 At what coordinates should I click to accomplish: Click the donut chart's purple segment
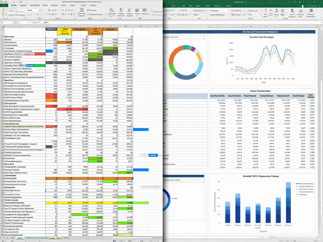pyautogui.click(x=193, y=49)
